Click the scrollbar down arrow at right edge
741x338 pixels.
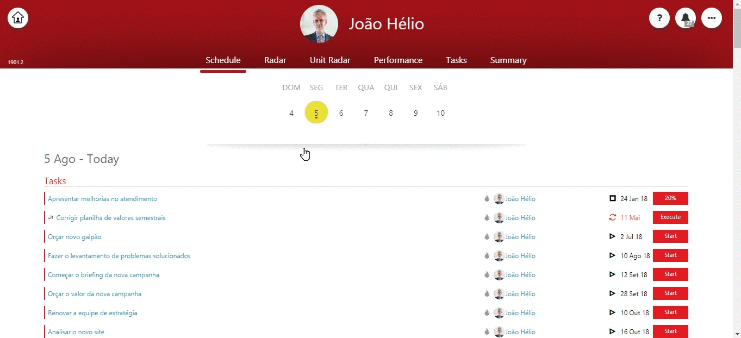click(737, 334)
